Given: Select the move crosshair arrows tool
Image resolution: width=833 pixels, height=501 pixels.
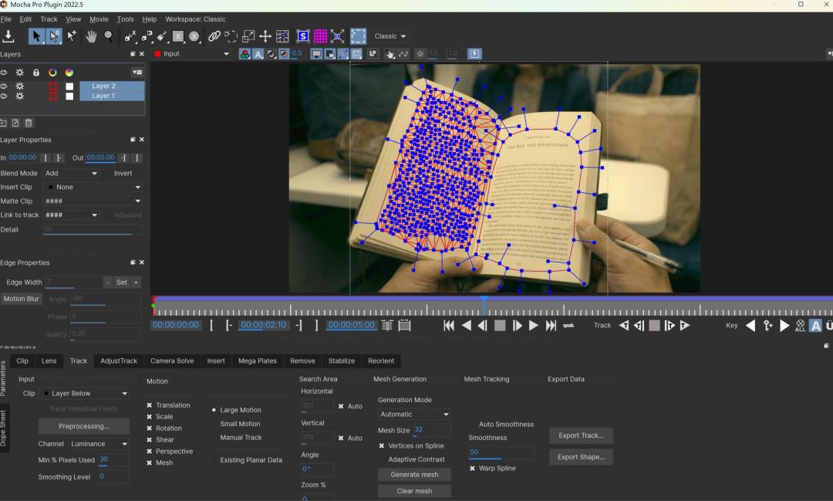Looking at the screenshot, I should point(265,36).
